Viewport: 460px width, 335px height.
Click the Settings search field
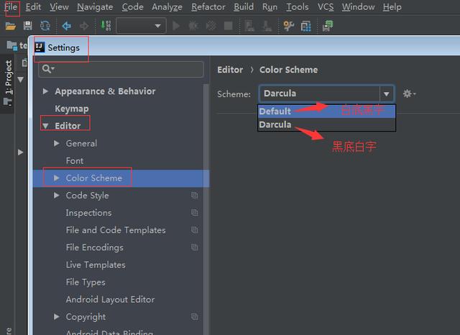click(x=121, y=69)
